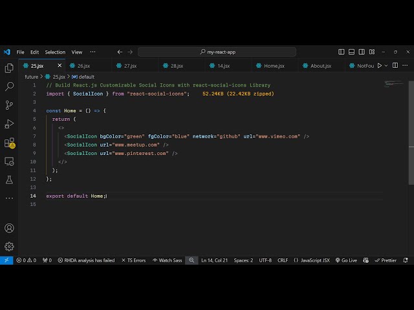This screenshot has height=310, width=414.
Task: Click the TS Errors status bar button
Action: coord(133,260)
